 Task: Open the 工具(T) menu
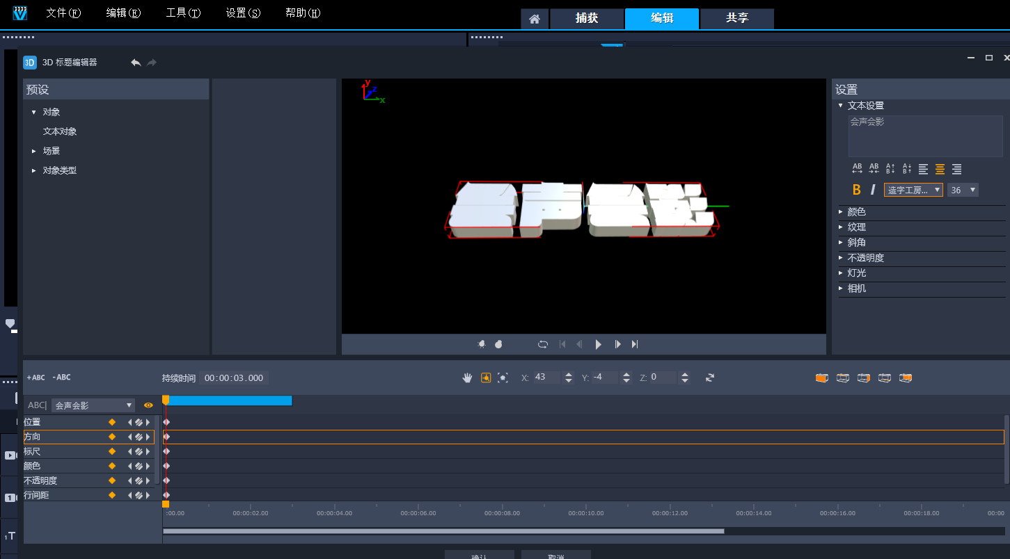coord(183,13)
